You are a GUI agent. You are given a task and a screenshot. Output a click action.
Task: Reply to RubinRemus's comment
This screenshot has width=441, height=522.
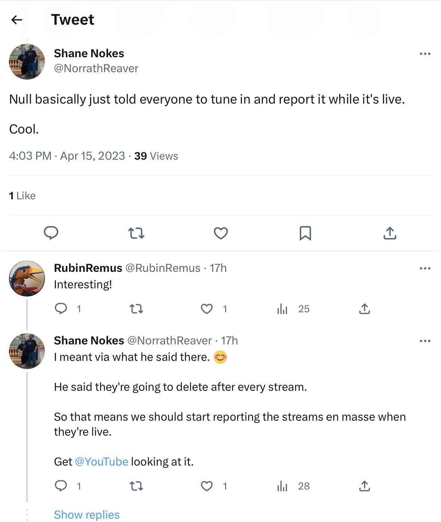click(61, 309)
